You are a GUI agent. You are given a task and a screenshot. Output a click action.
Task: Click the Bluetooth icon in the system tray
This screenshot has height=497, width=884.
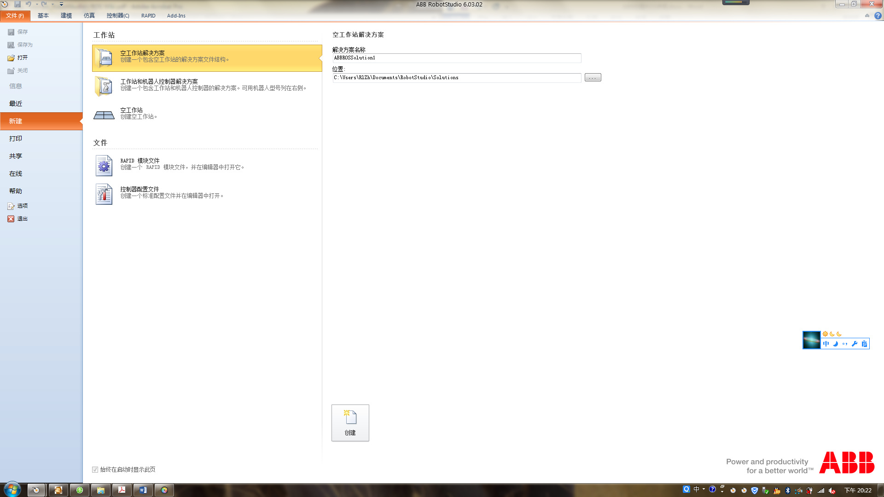tap(788, 491)
